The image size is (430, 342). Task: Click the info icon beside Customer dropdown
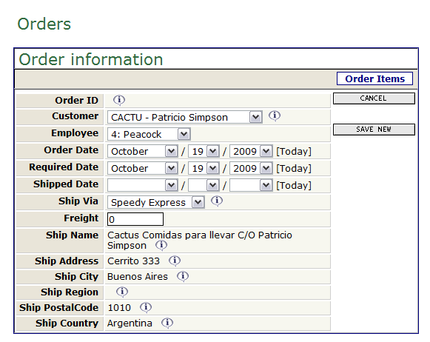(275, 115)
